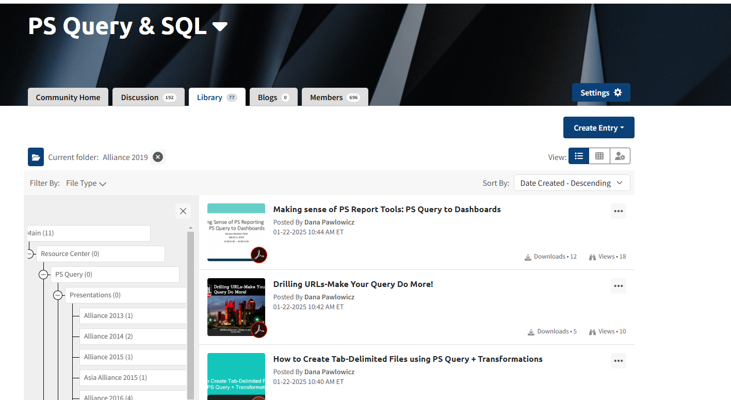
Task: Open the Alliance 2016 (4) folder
Action: [133, 395]
